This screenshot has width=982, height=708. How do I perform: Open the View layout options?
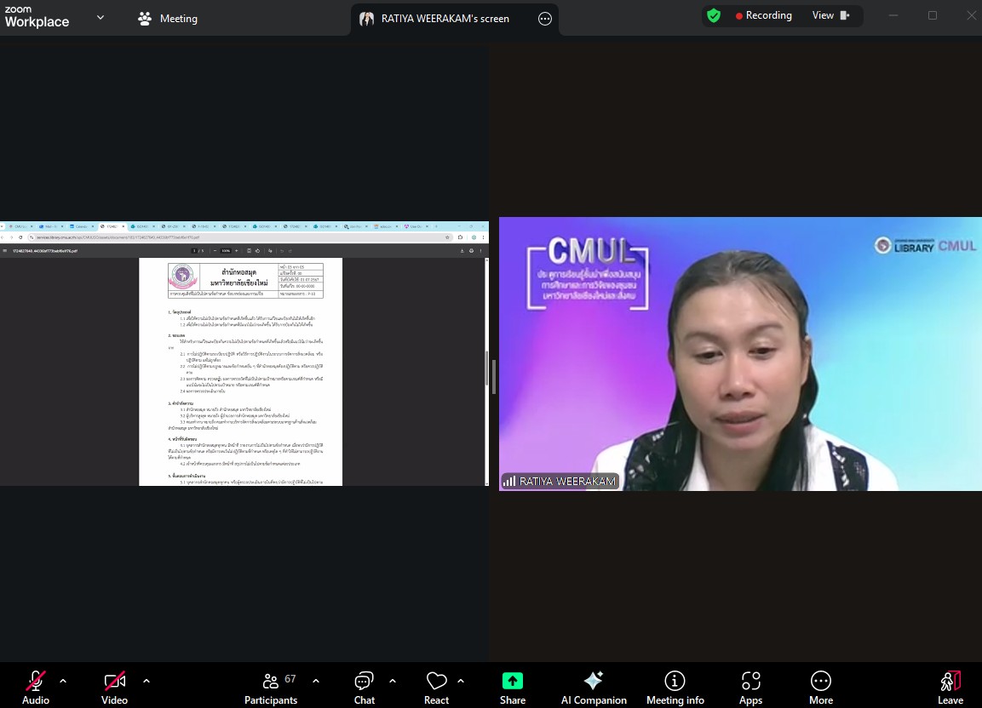[x=830, y=15]
